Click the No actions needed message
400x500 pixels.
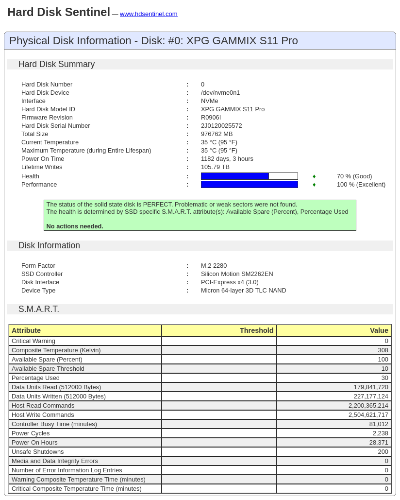pos(75,226)
